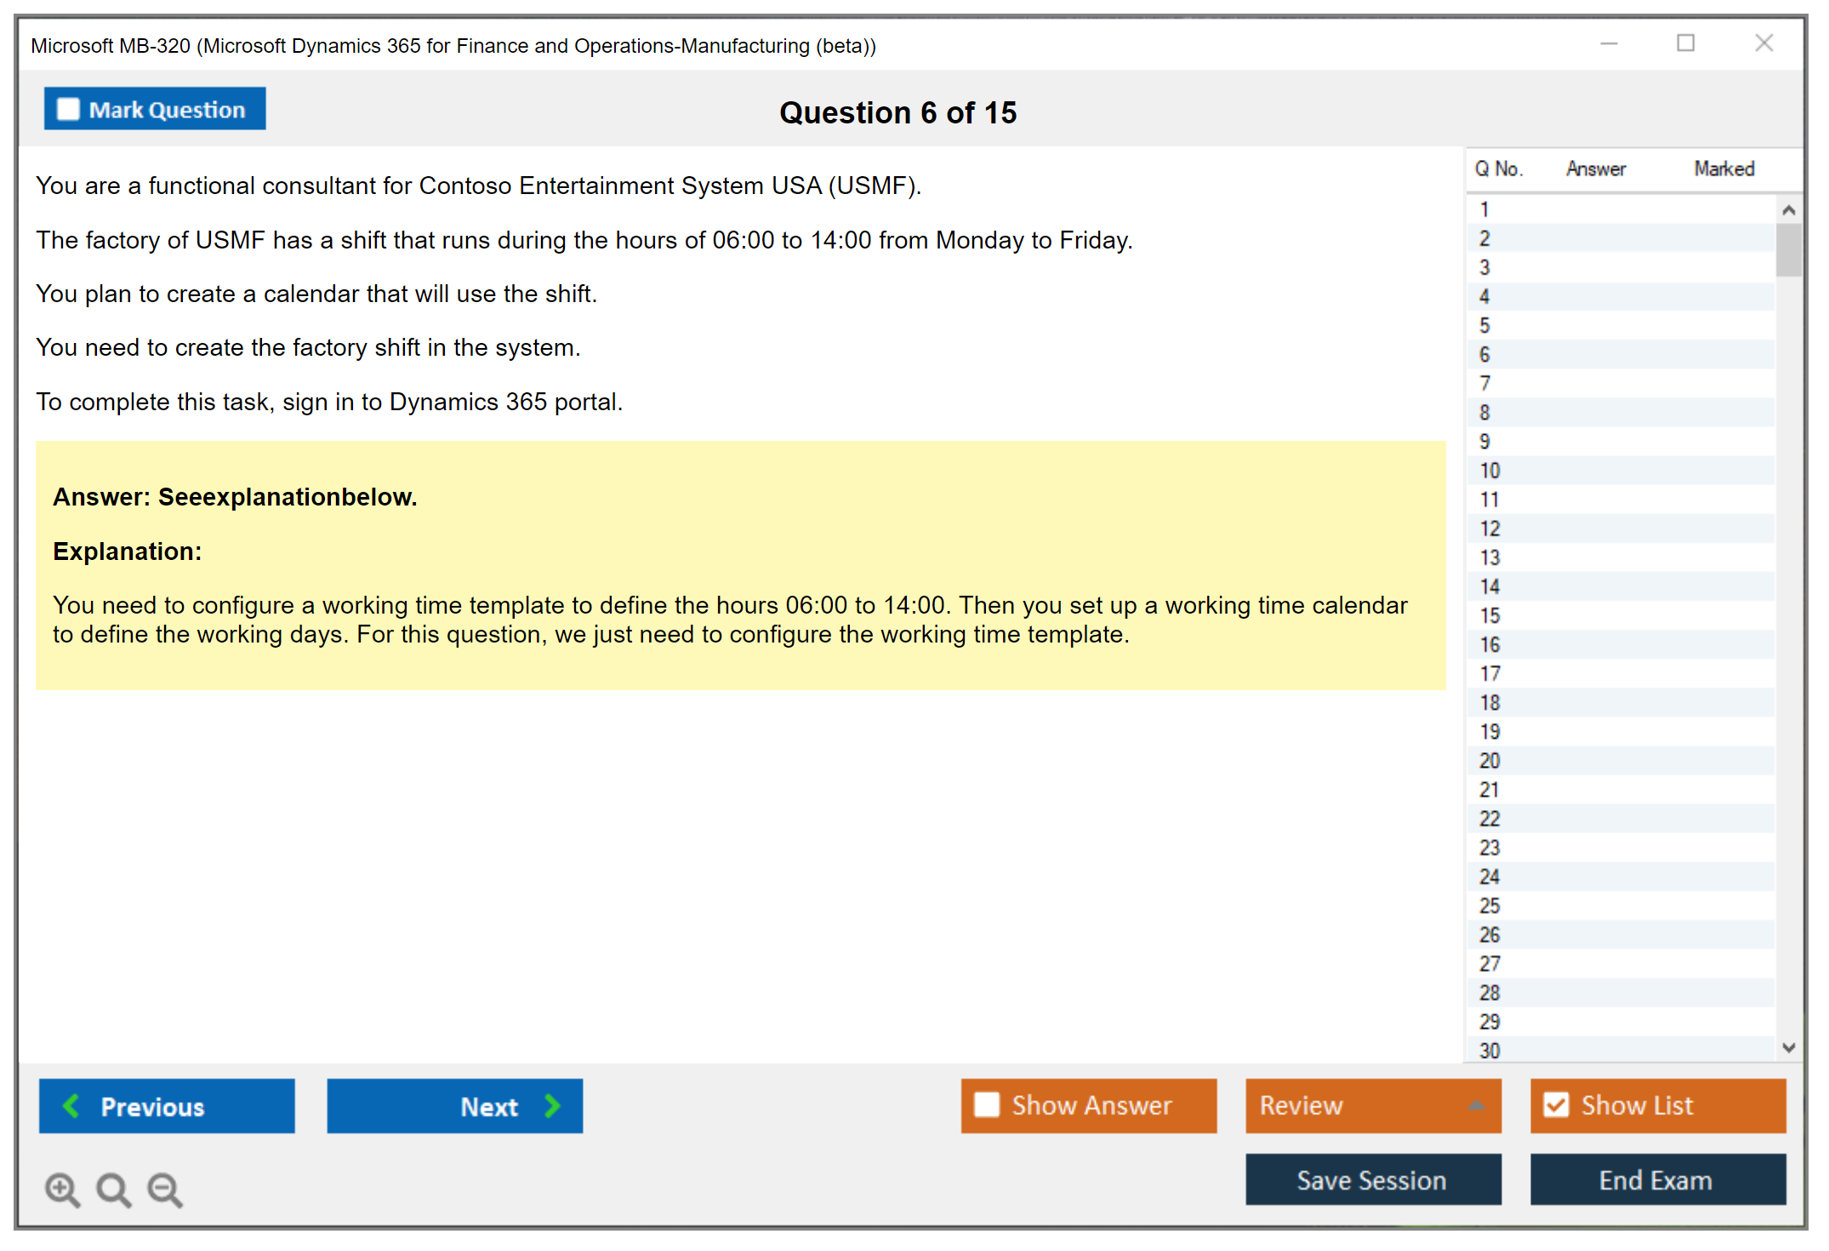Click the green left arrow on Previous
The width and height of the screenshot is (1829, 1251).
pyautogui.click(x=72, y=1106)
